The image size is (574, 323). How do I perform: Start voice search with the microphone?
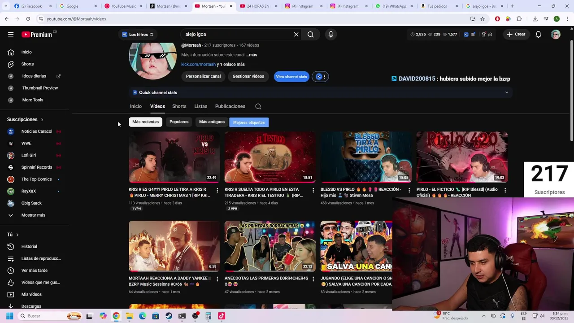(331, 35)
